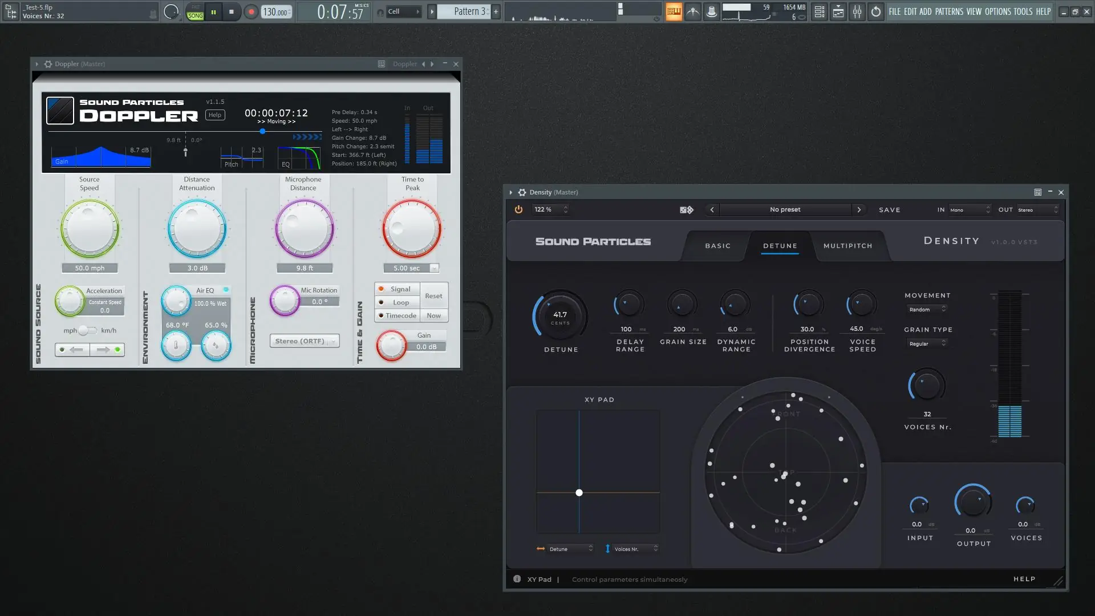Click Density randomize preset icon
The image size is (1095, 616).
tap(687, 210)
